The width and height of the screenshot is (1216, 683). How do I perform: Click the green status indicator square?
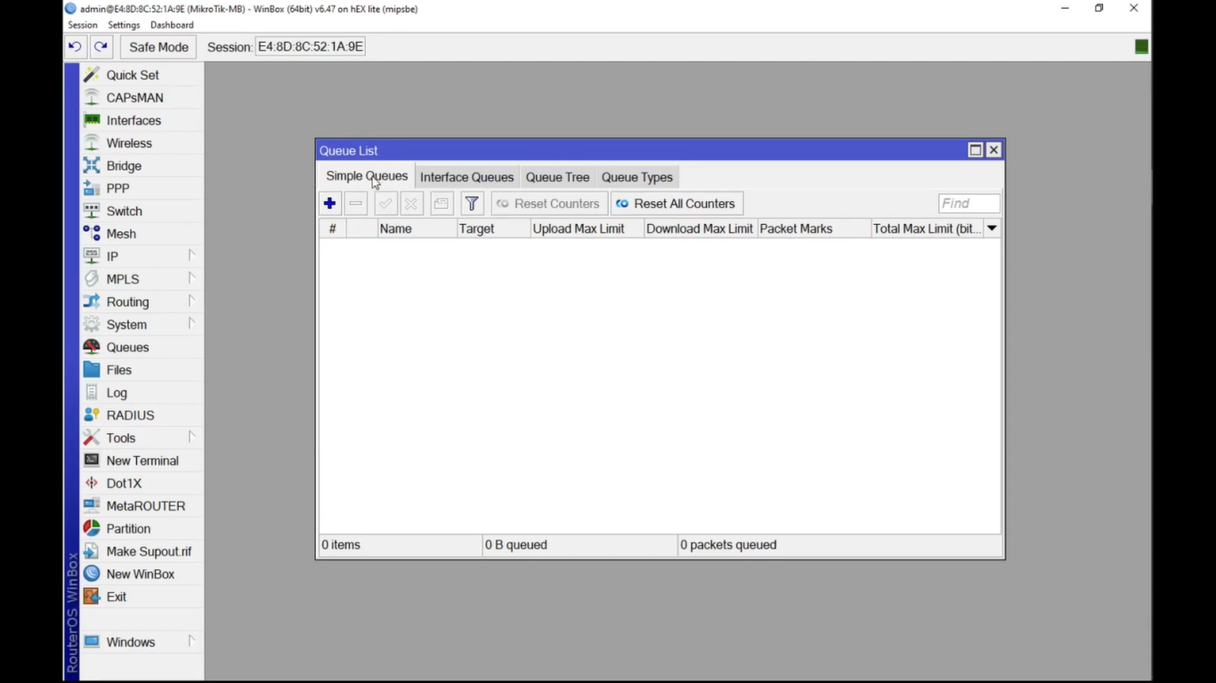click(1141, 47)
